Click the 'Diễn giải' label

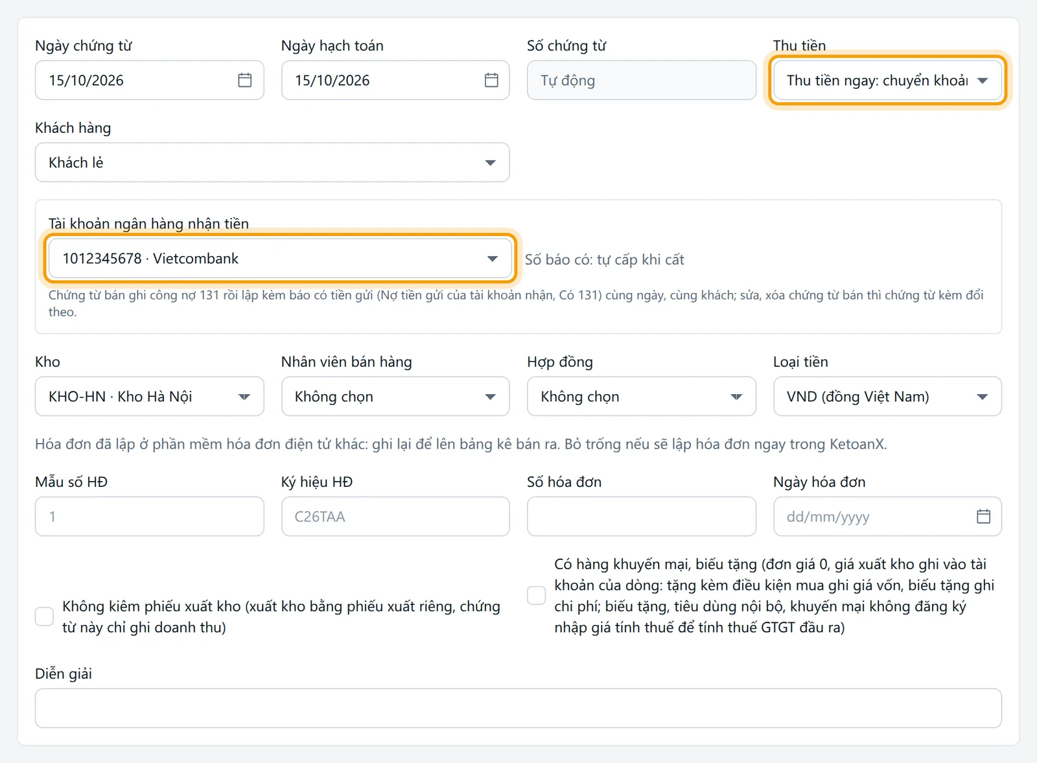coord(64,674)
